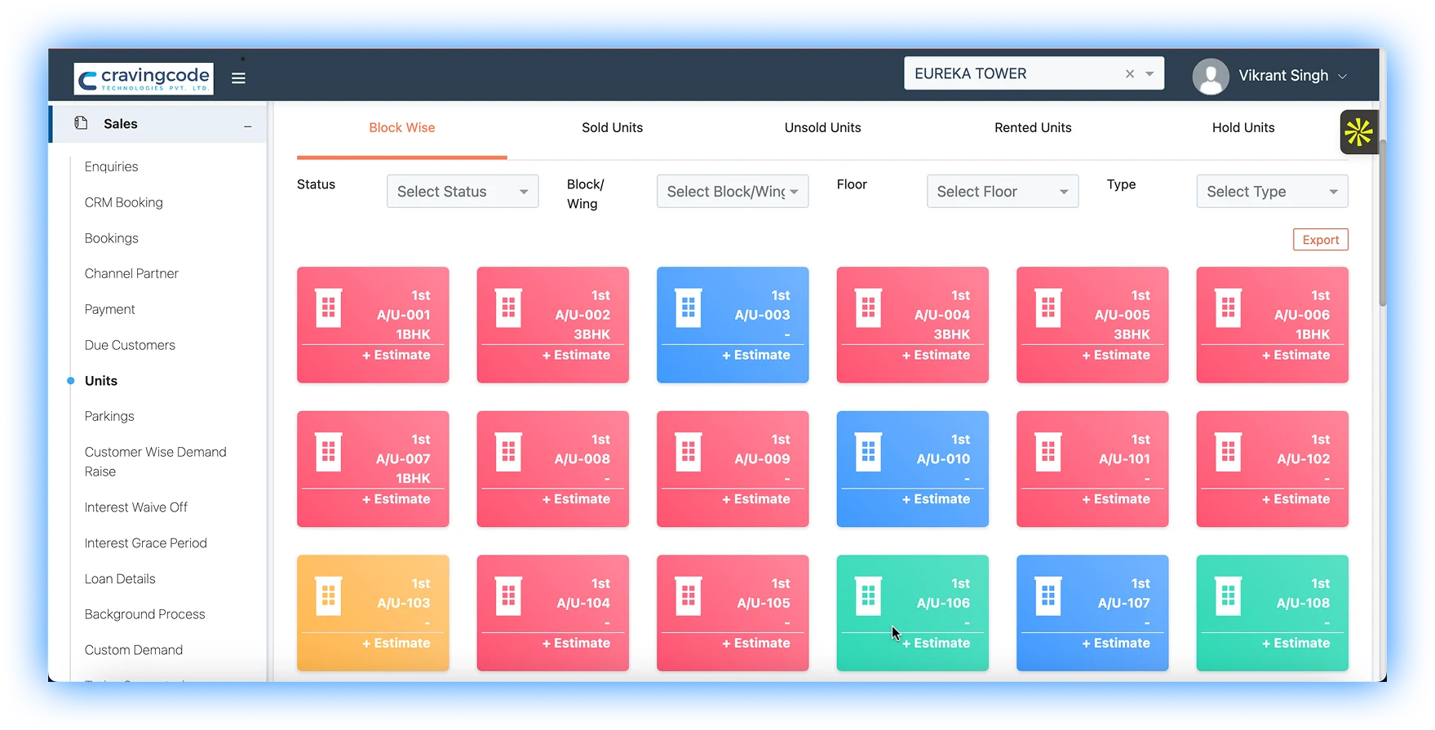Screen dimensions: 1435x730
Task: Clear the EUREKA TOWER selection
Action: coord(1130,73)
